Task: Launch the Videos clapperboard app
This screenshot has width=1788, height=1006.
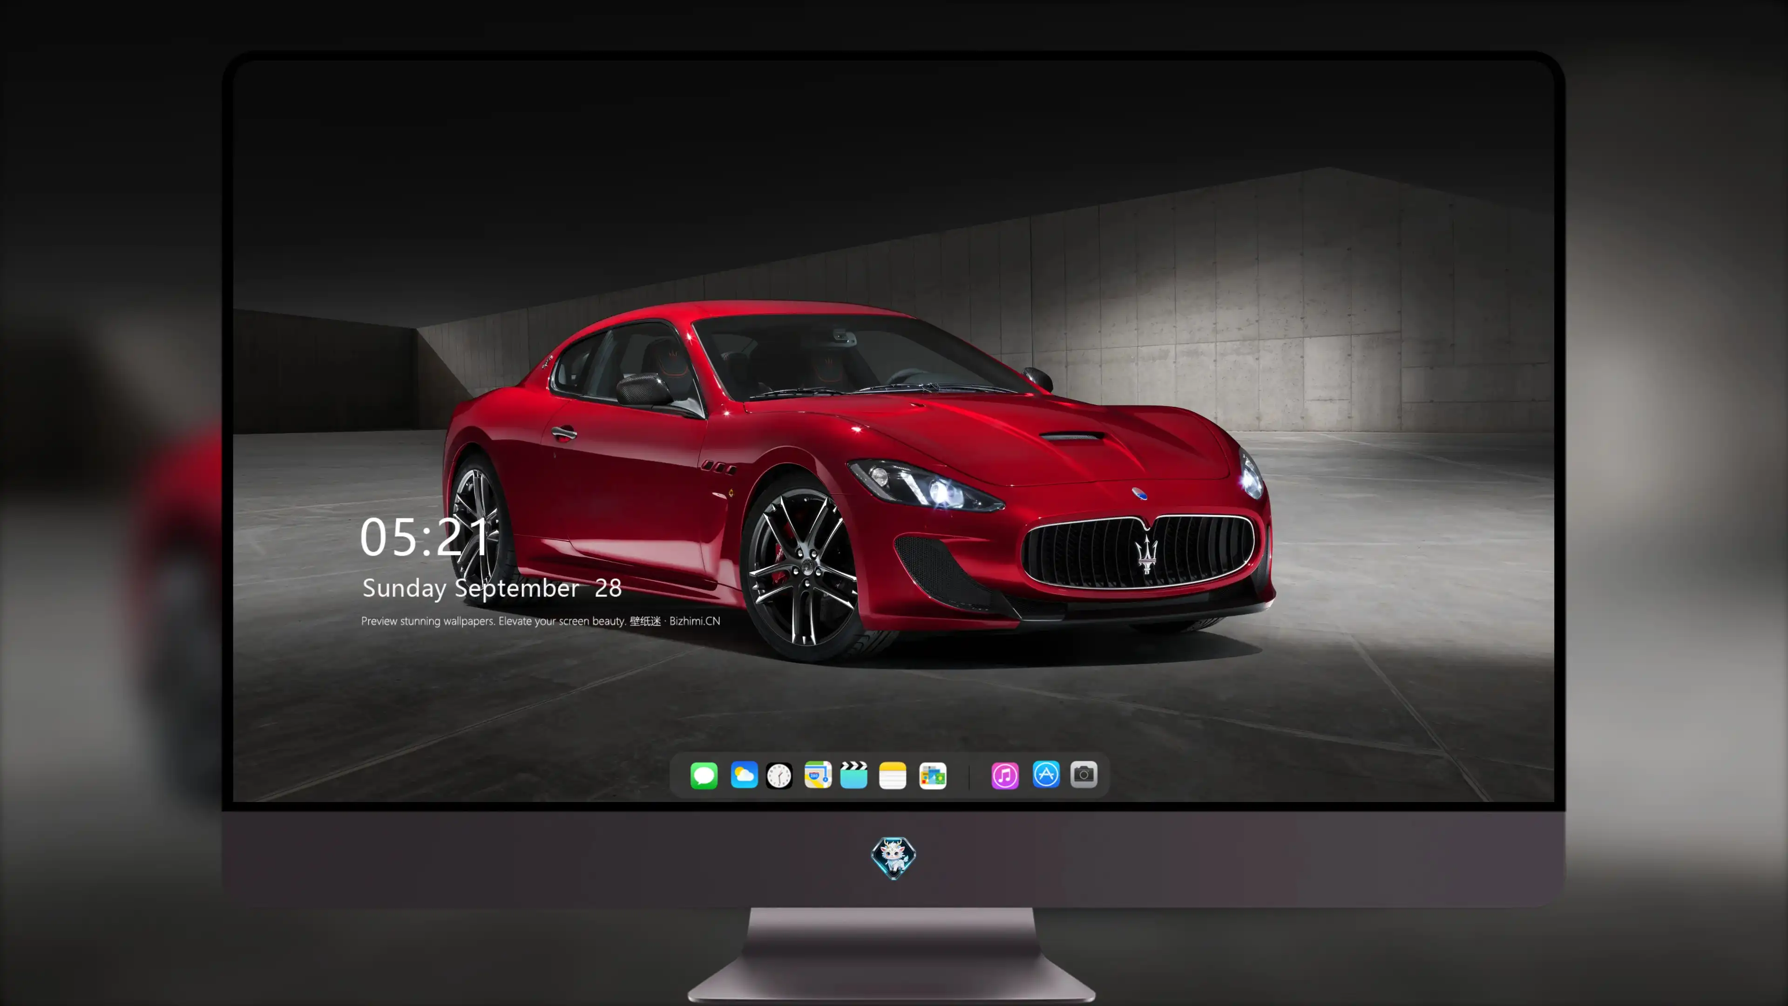Action: pos(854,775)
